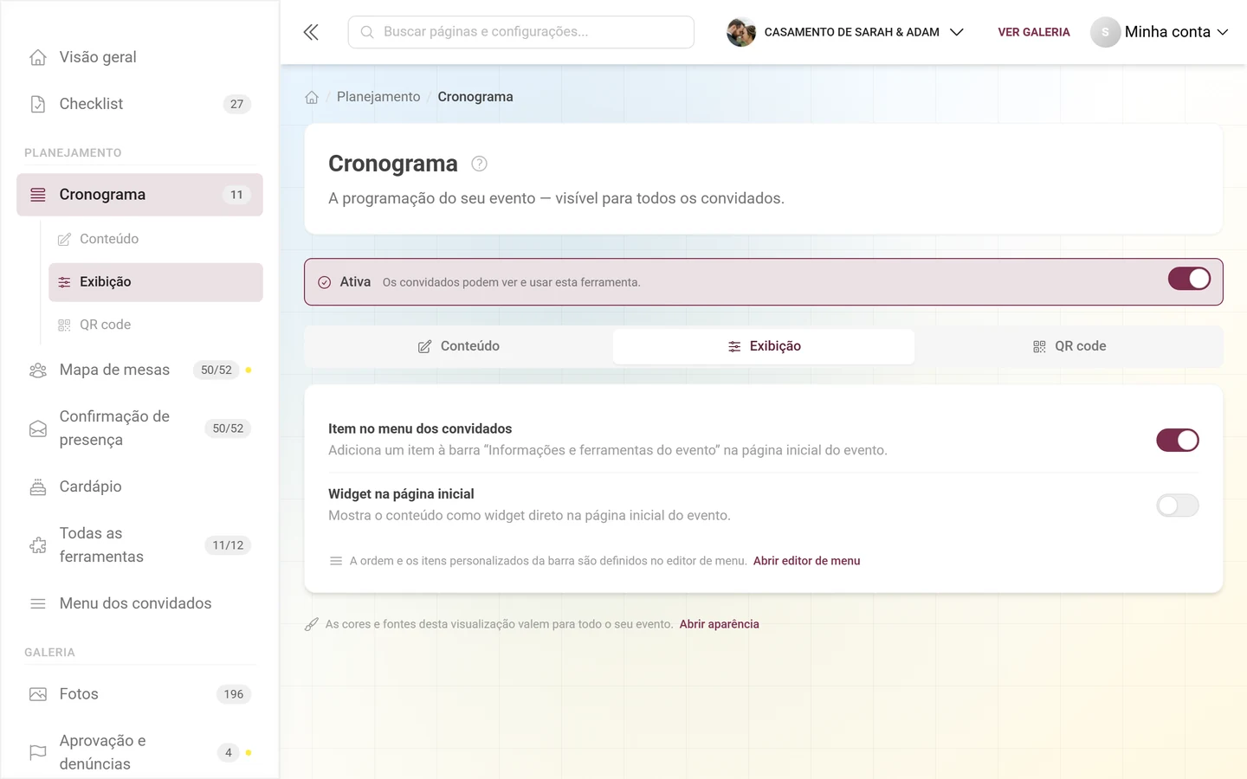This screenshot has width=1247, height=779.
Task: Click the Mapa de mesas 50/52 badge
Action: point(216,370)
